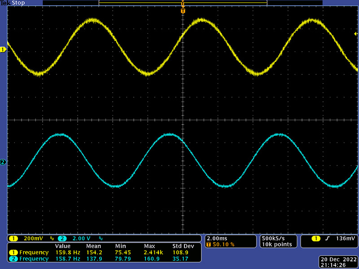Click the Mean column header
Screen dimensions: 359x269
(93, 246)
